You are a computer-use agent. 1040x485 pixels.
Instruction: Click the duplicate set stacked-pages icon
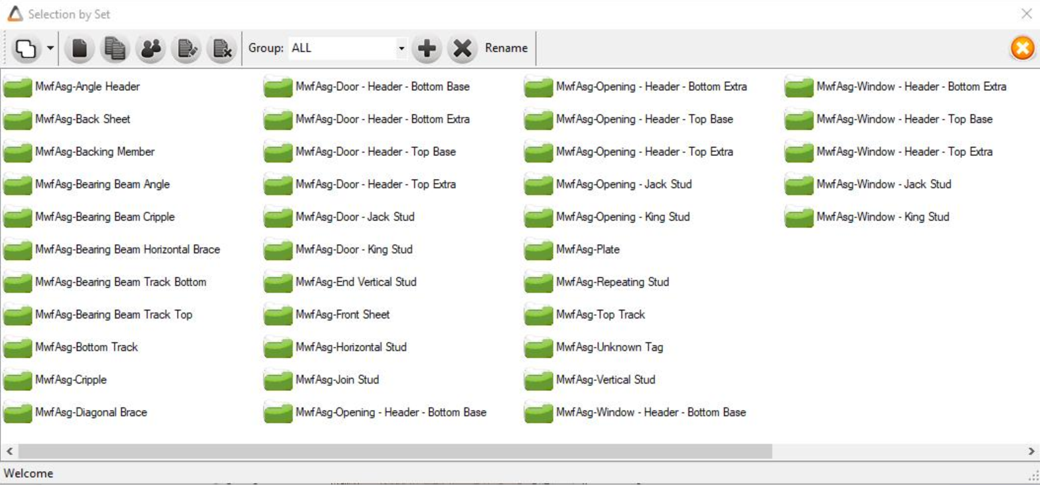[x=115, y=49]
